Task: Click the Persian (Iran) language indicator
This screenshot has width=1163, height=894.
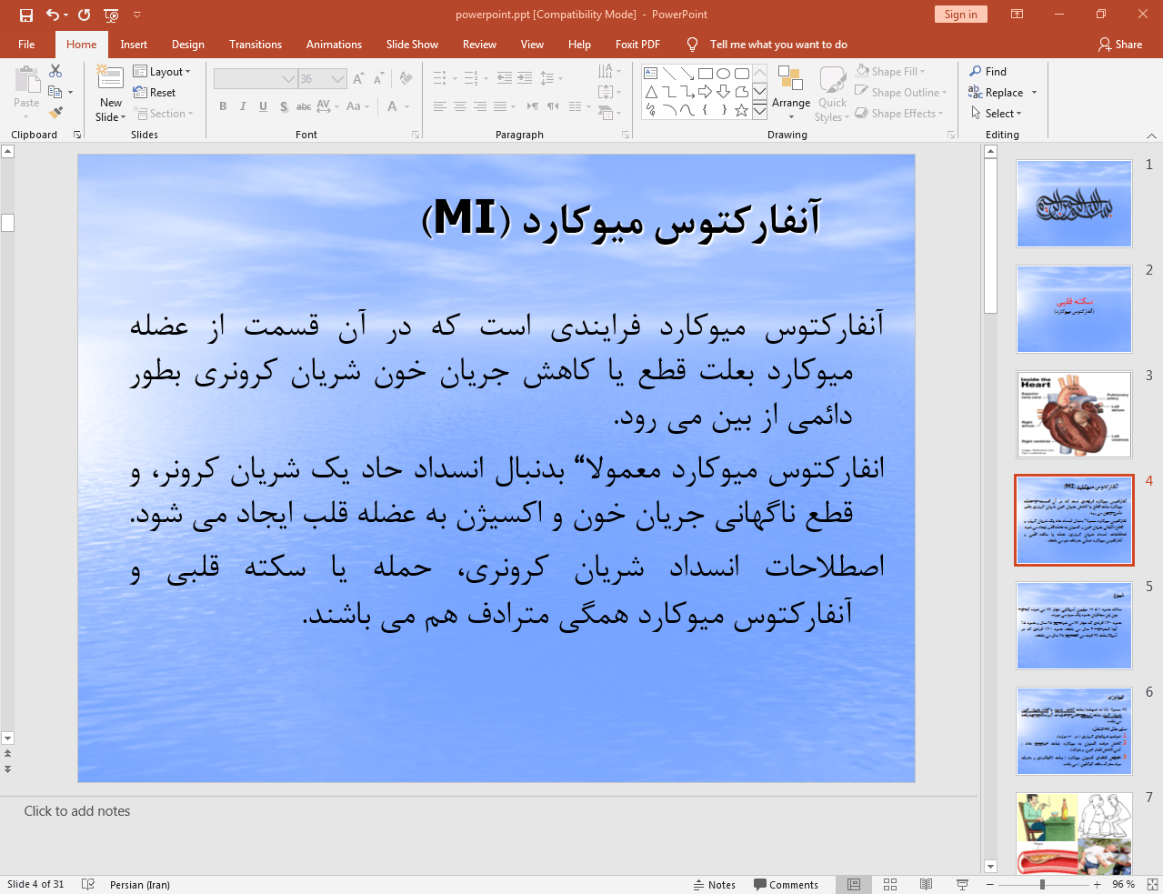Action: pos(140,884)
